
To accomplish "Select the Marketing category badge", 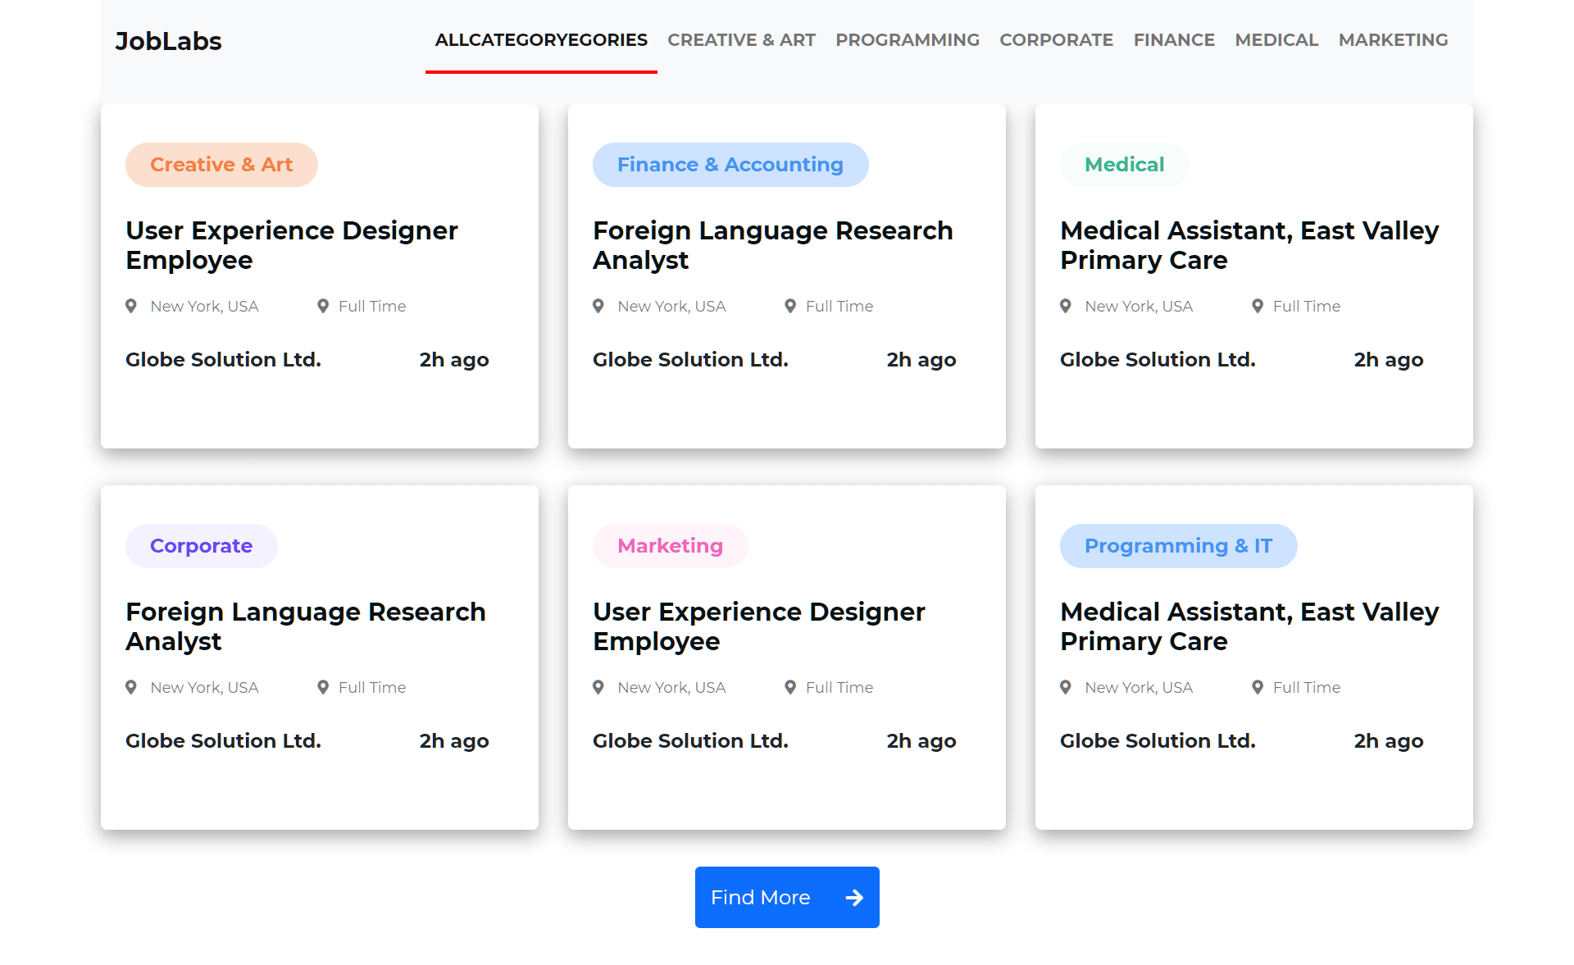I will pyautogui.click(x=670, y=545).
